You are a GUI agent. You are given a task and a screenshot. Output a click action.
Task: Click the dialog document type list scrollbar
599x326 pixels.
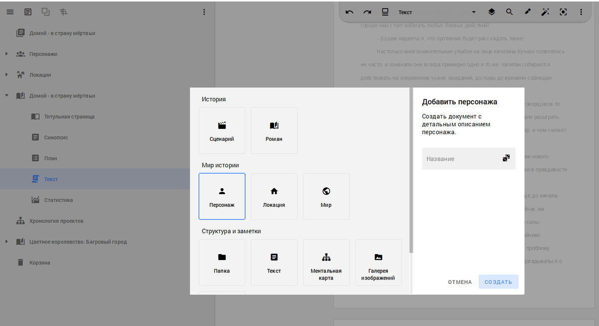pos(411,171)
